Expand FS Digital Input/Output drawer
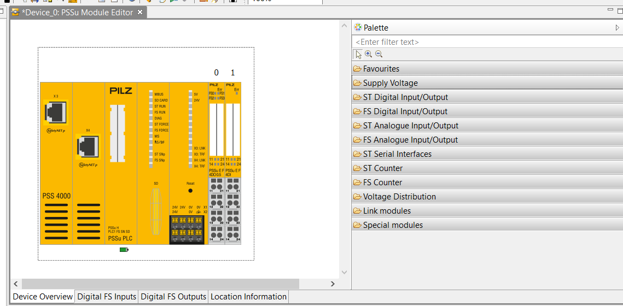 487,111
